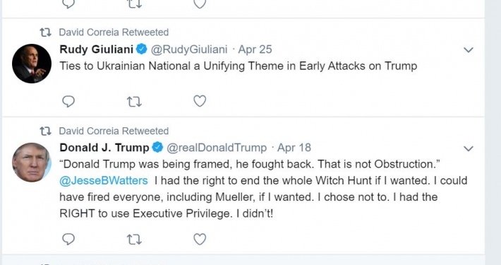Open Rudy Giuliani's profile picture
The width and height of the screenshot is (501, 265).
click(32, 64)
